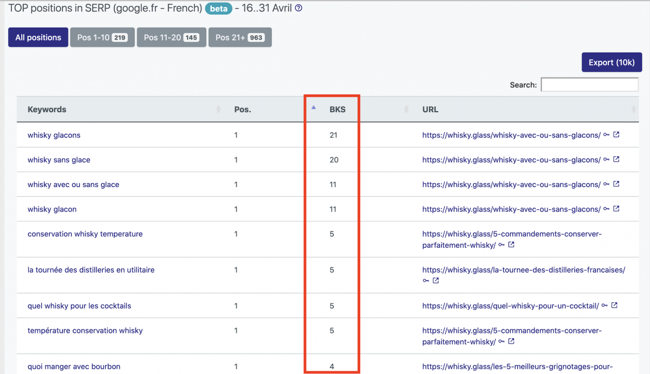
Task: Click the ascending triangle above BKS header
Action: 313,107
